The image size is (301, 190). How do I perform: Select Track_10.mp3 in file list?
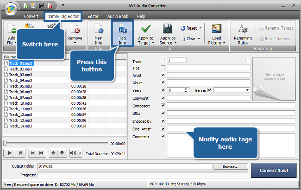point(20,103)
